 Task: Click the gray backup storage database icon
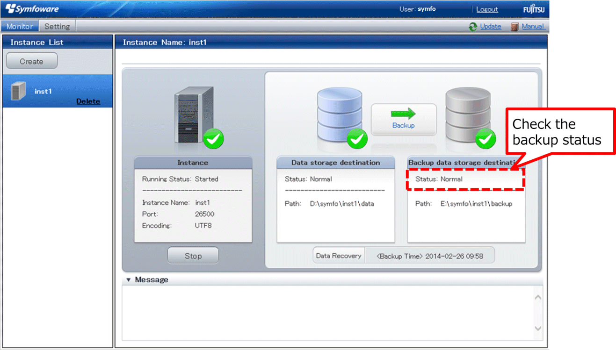tap(468, 114)
